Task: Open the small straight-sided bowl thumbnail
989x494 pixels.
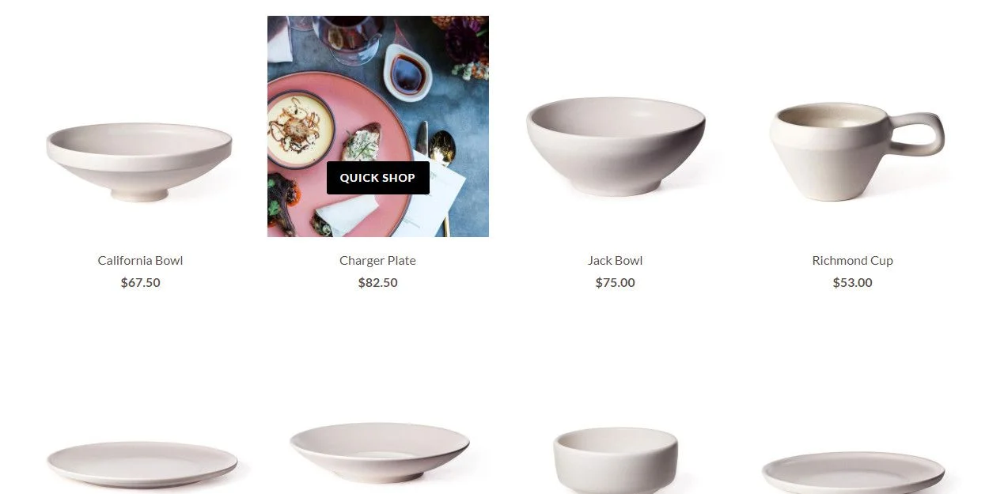Action: tap(615, 461)
